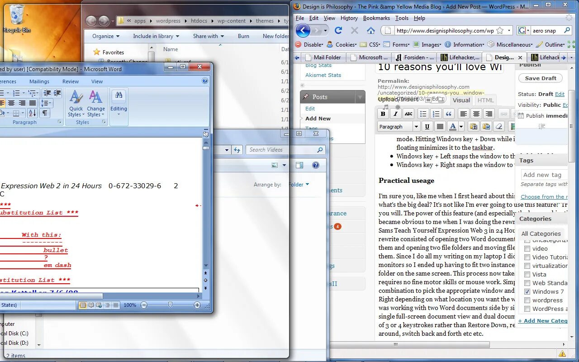The height and width of the screenshot is (362, 579).
Task: Apply Bold in WordPress editor
Action: coord(383,114)
